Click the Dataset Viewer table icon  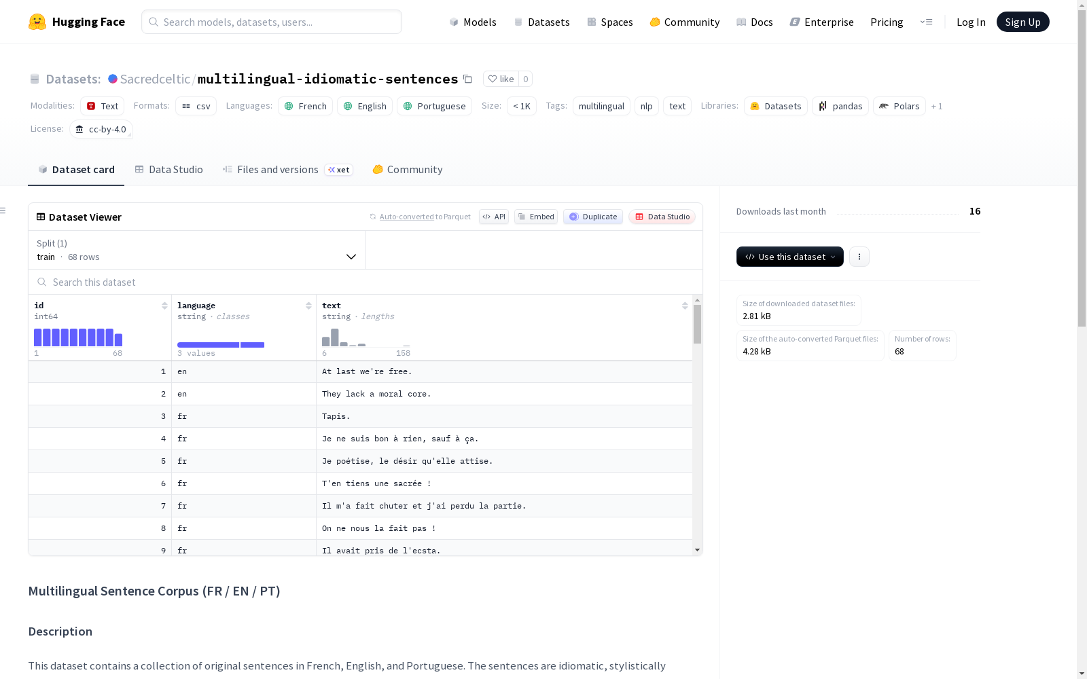41,217
